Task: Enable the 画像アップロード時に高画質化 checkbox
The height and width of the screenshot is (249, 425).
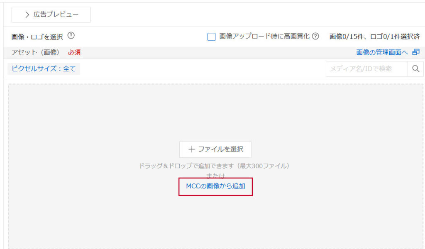Action: tap(211, 37)
